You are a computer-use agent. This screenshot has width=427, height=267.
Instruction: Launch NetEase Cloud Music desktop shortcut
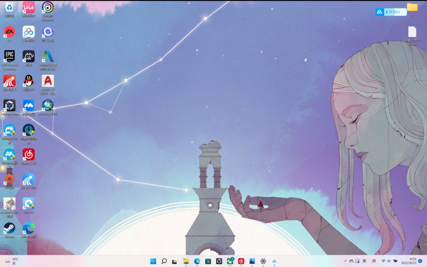tap(28, 156)
